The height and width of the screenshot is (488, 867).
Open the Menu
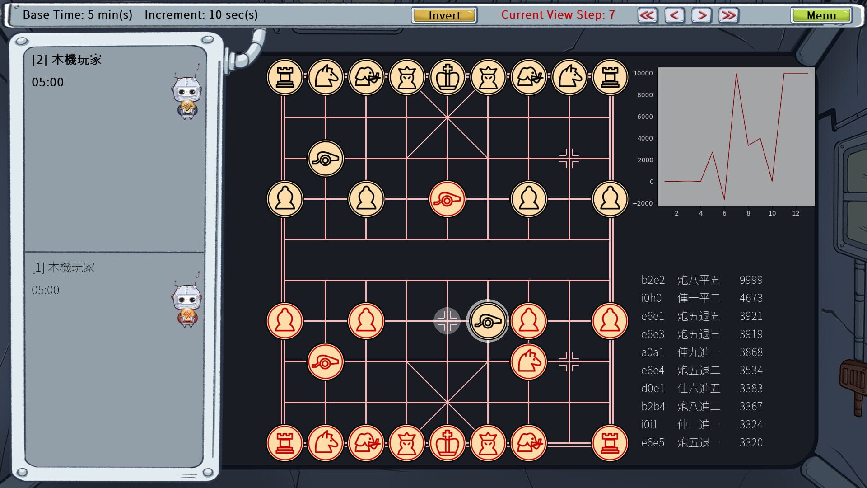click(821, 15)
